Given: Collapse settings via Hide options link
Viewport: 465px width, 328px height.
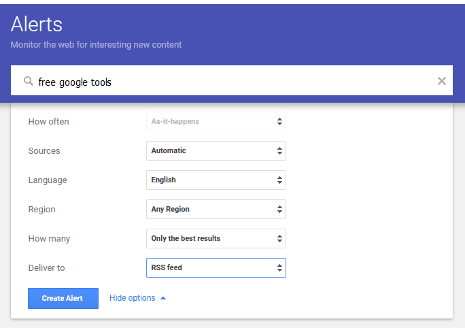Looking at the screenshot, I should tap(137, 298).
